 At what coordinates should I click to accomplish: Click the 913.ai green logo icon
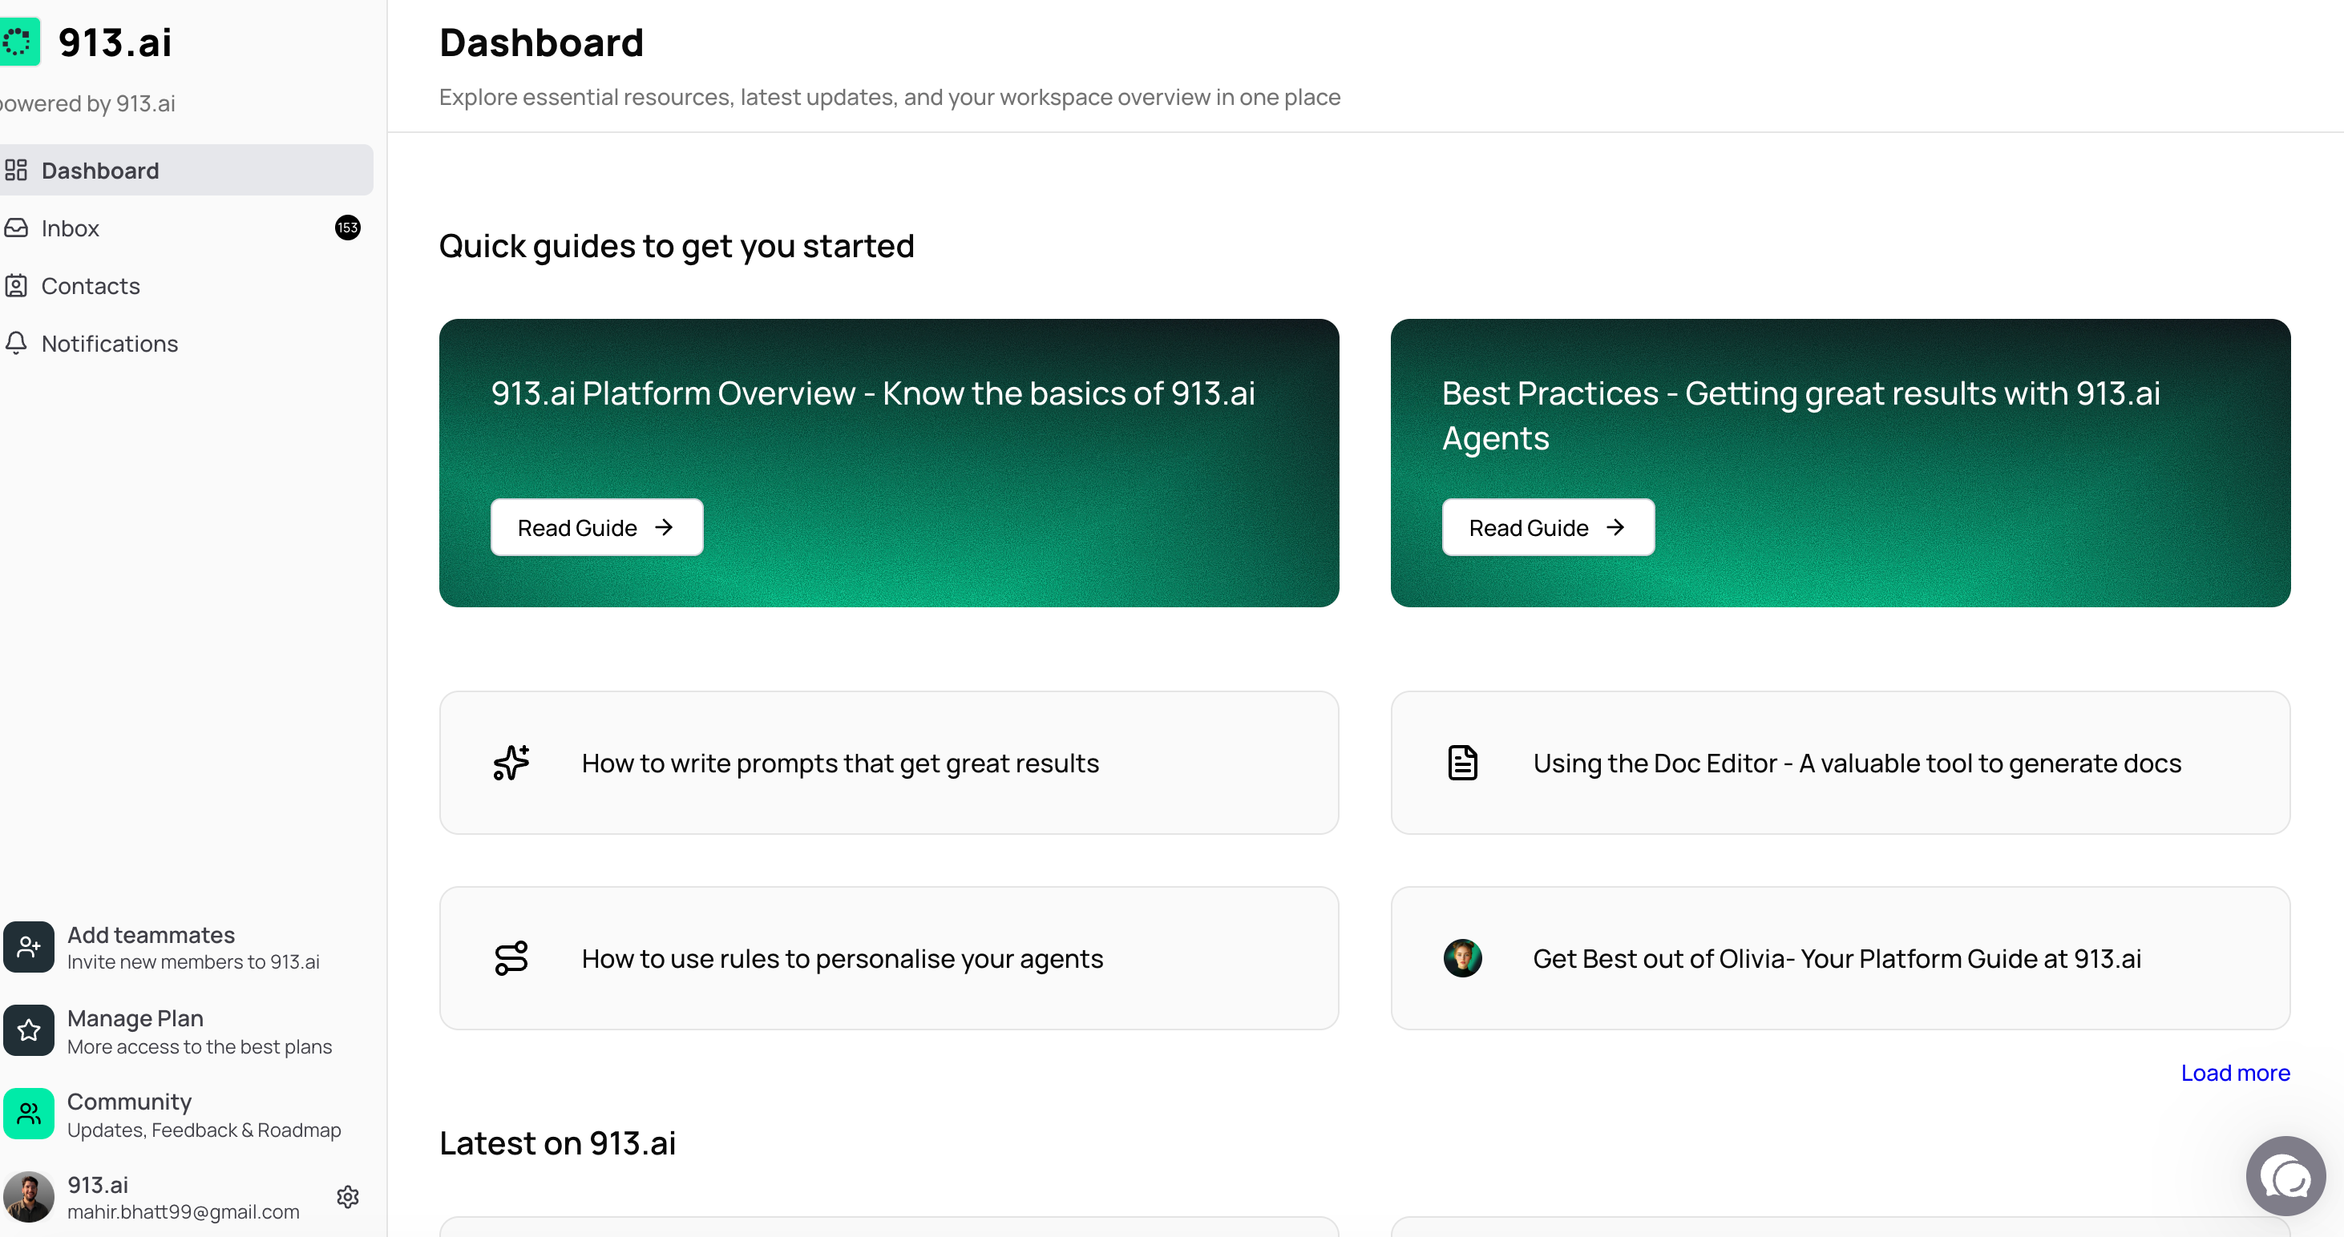click(x=18, y=42)
